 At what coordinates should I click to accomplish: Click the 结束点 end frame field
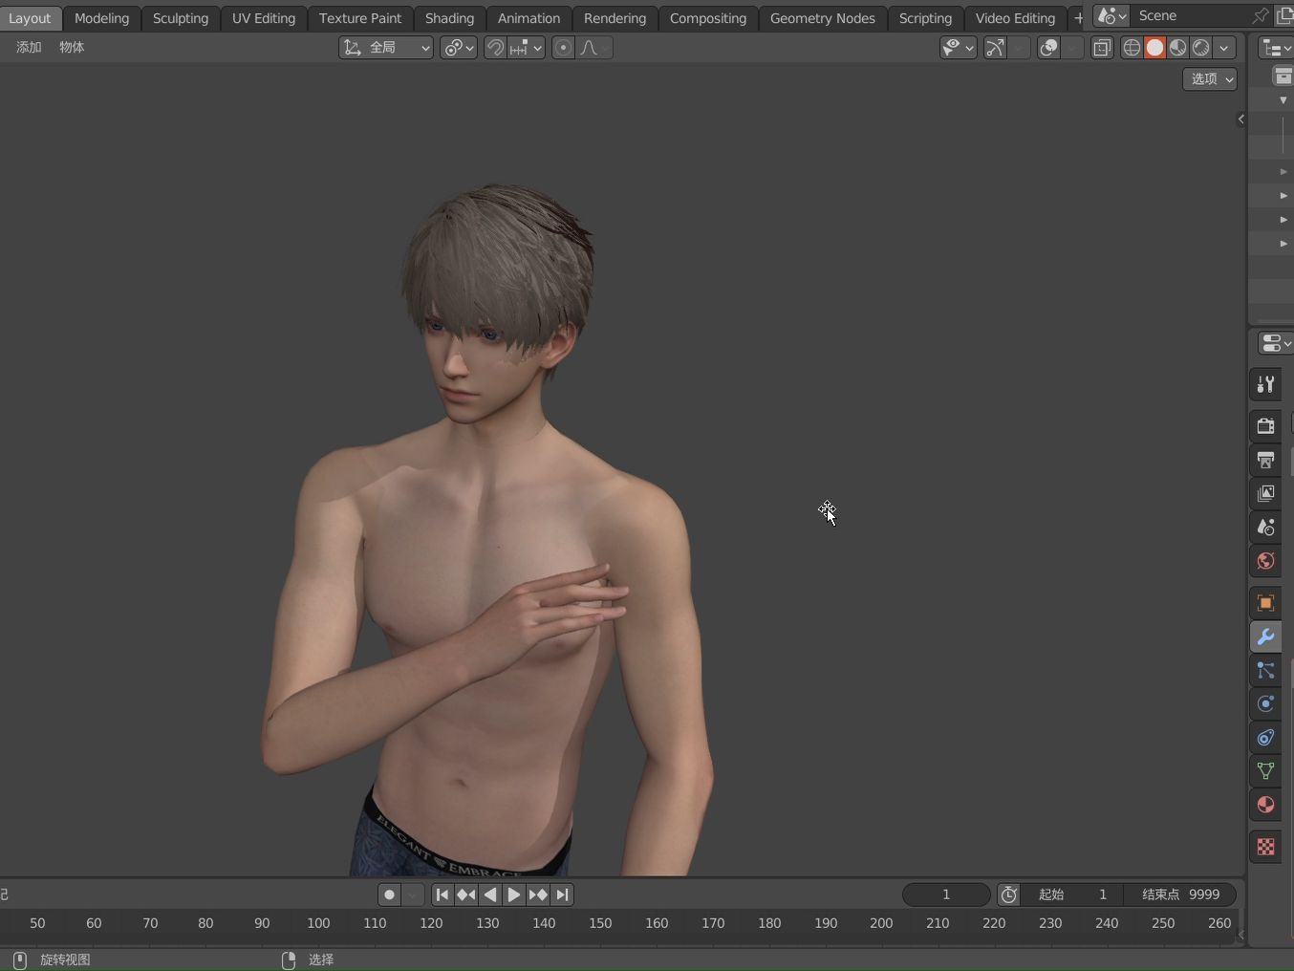[x=1180, y=895]
